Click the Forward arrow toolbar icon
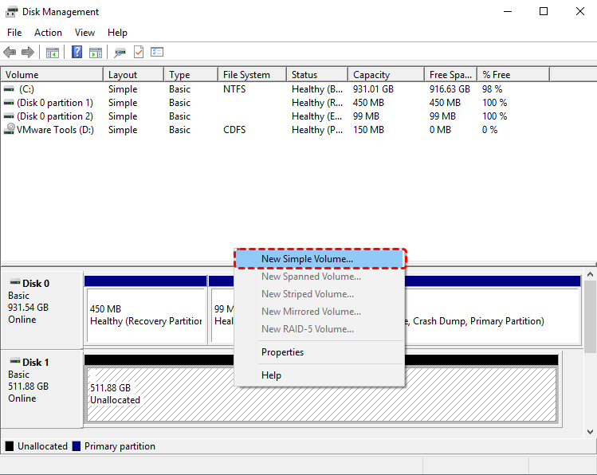The width and height of the screenshot is (597, 475). point(28,53)
